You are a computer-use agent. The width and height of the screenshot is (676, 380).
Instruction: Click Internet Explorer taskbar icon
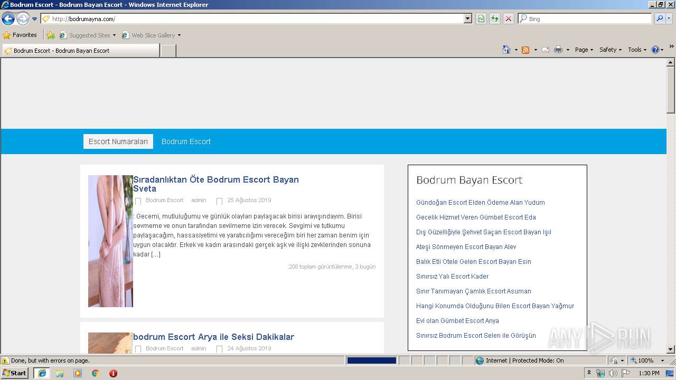[x=42, y=373]
